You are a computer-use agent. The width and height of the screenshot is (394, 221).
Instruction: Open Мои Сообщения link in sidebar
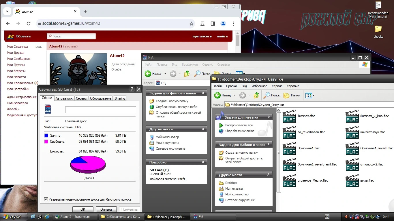pyautogui.click(x=18, y=59)
